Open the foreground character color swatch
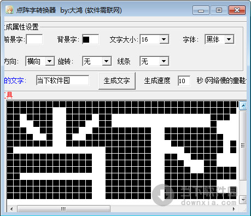The image size is (251, 216). pyautogui.click(x=34, y=39)
